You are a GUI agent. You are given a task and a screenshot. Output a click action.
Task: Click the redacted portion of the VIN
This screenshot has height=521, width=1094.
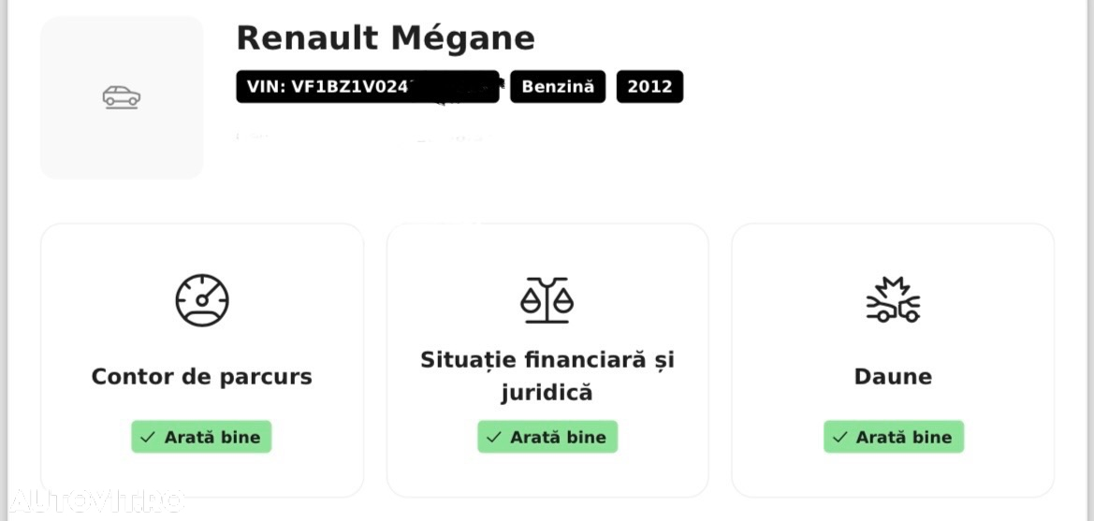pyautogui.click(x=454, y=86)
